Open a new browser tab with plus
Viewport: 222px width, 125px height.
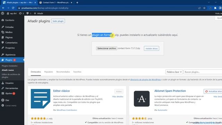(77, 2)
